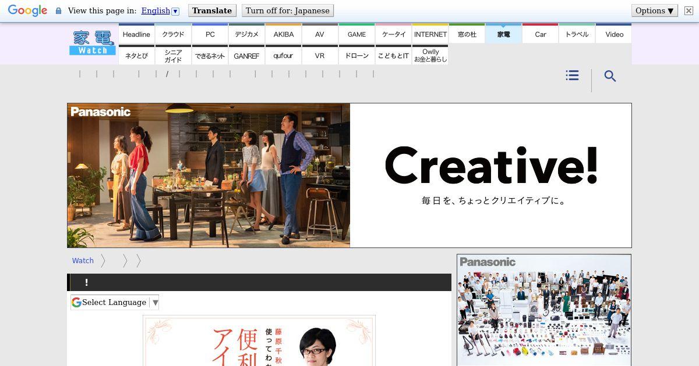Image resolution: width=699 pixels, height=366 pixels.
Task: Open the AV Watch tab
Action: (320, 34)
